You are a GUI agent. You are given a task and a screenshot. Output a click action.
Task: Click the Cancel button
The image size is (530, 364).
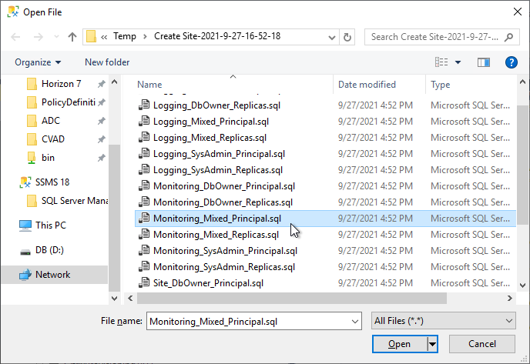(x=482, y=344)
